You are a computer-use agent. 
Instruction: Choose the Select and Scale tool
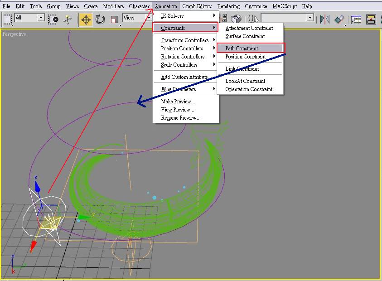coord(114,19)
